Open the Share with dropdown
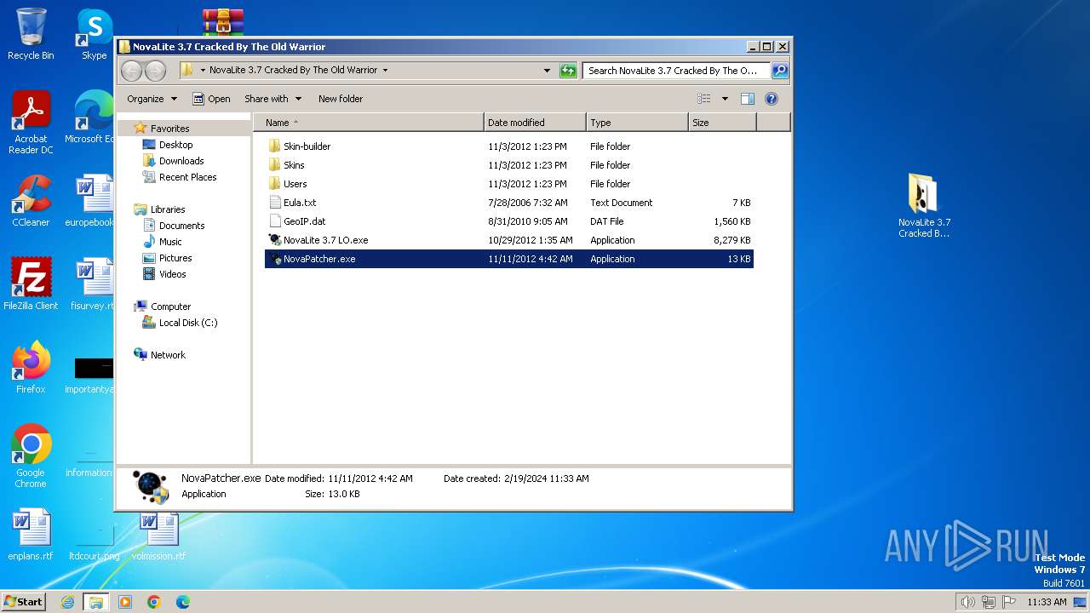The width and height of the screenshot is (1090, 613). tap(272, 99)
